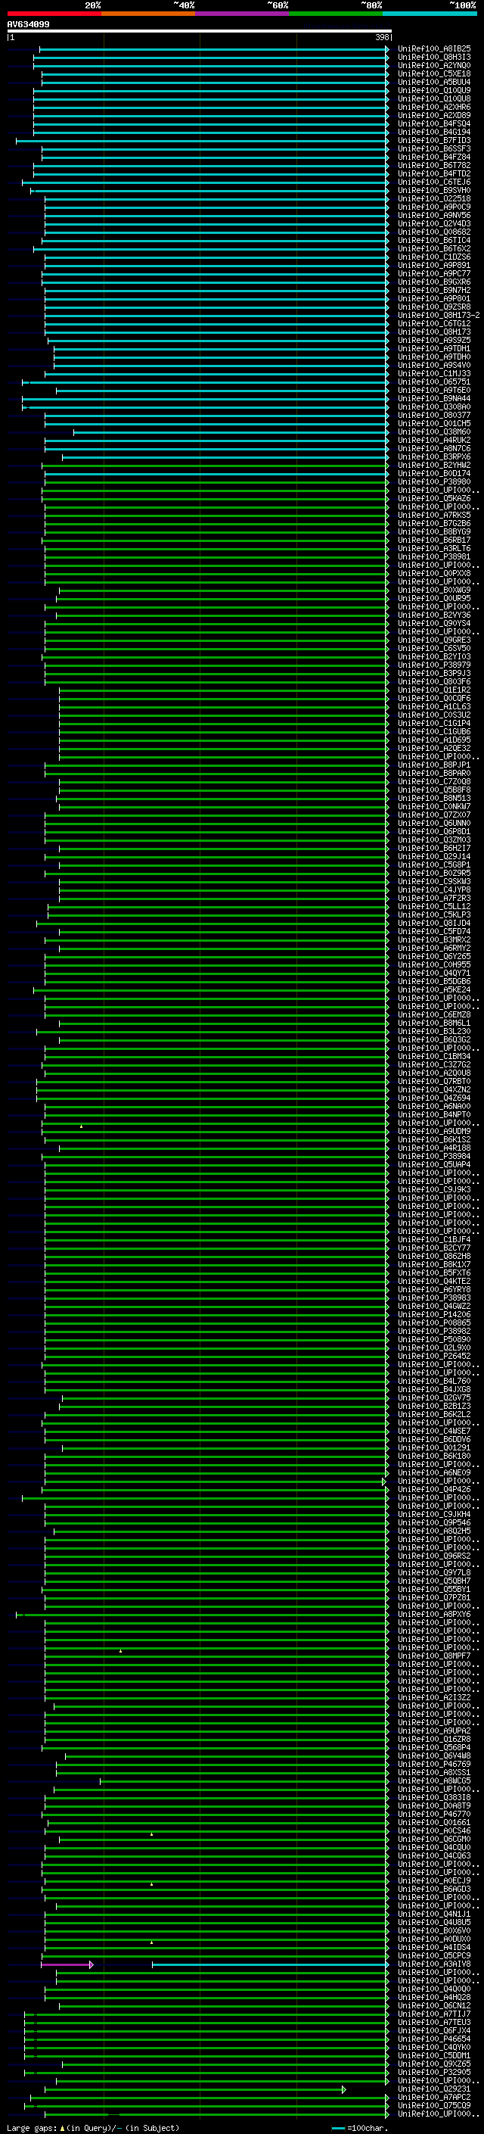The height and width of the screenshot is (2134, 484).
Task: Click the cyan alignment segment for UniRef100_A3AIV8
Action: (x=270, y=1964)
